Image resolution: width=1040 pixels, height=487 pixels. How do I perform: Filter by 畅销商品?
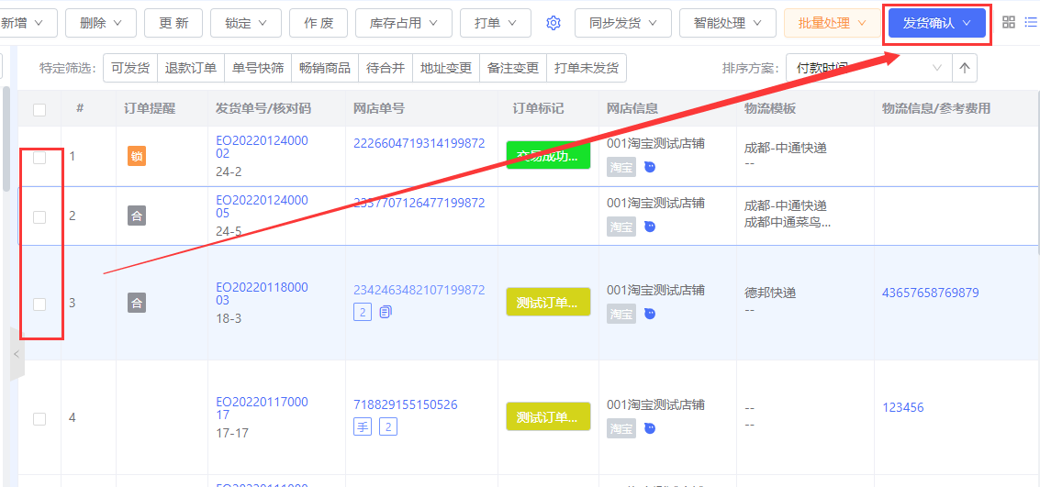[325, 68]
